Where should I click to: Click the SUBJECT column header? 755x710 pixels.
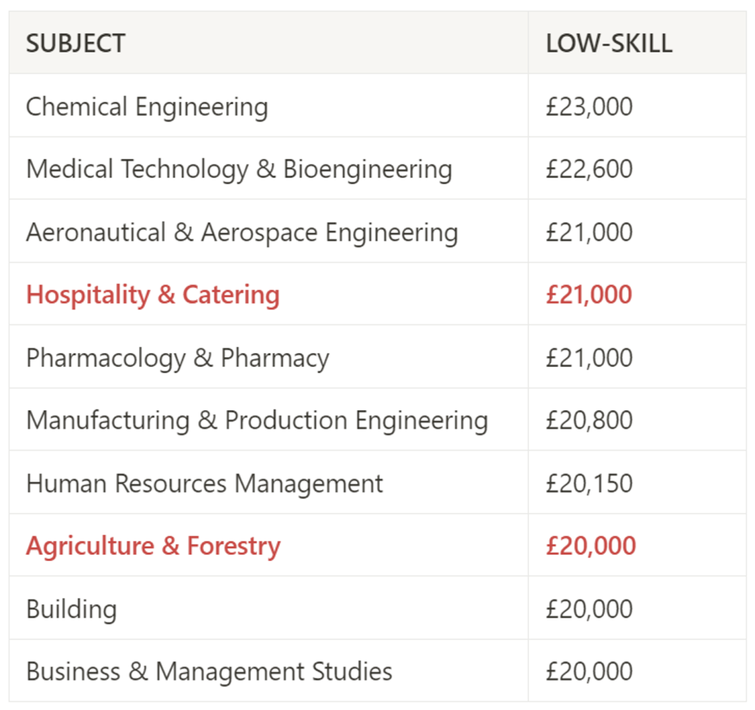[x=75, y=43]
